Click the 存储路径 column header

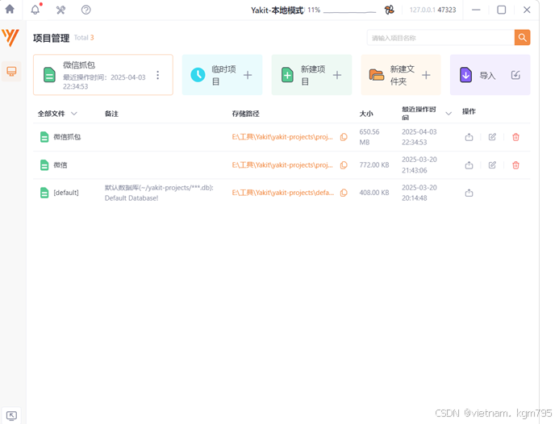[x=246, y=114]
